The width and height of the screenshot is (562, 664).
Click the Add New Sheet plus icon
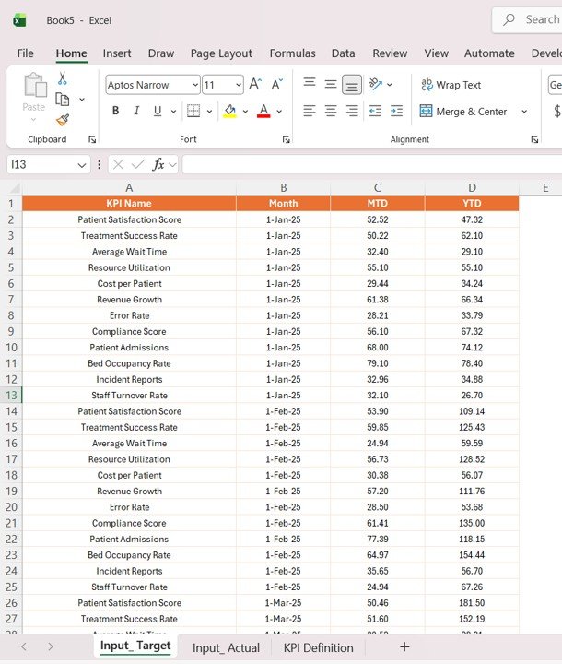(404, 647)
